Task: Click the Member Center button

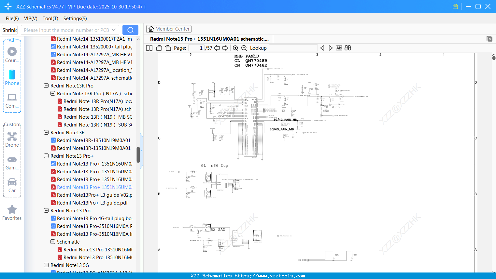Action: pyautogui.click(x=169, y=29)
